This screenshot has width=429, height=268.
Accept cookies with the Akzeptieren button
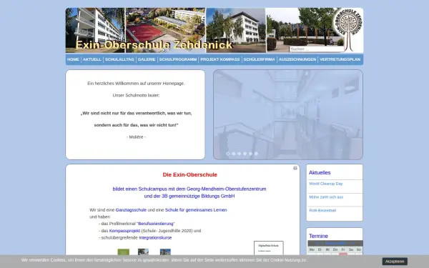[x=395, y=262]
